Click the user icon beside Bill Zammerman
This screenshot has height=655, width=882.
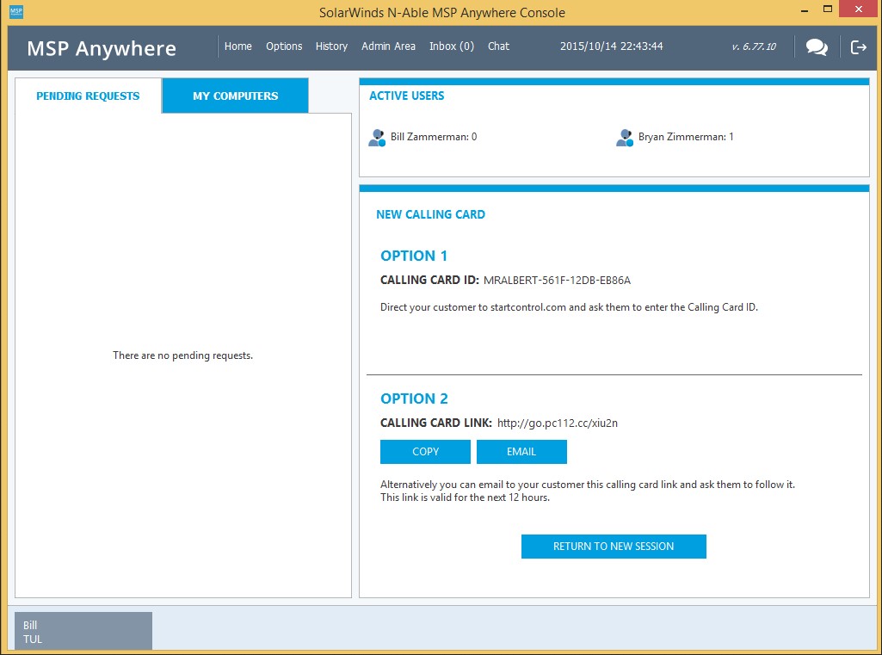(376, 137)
